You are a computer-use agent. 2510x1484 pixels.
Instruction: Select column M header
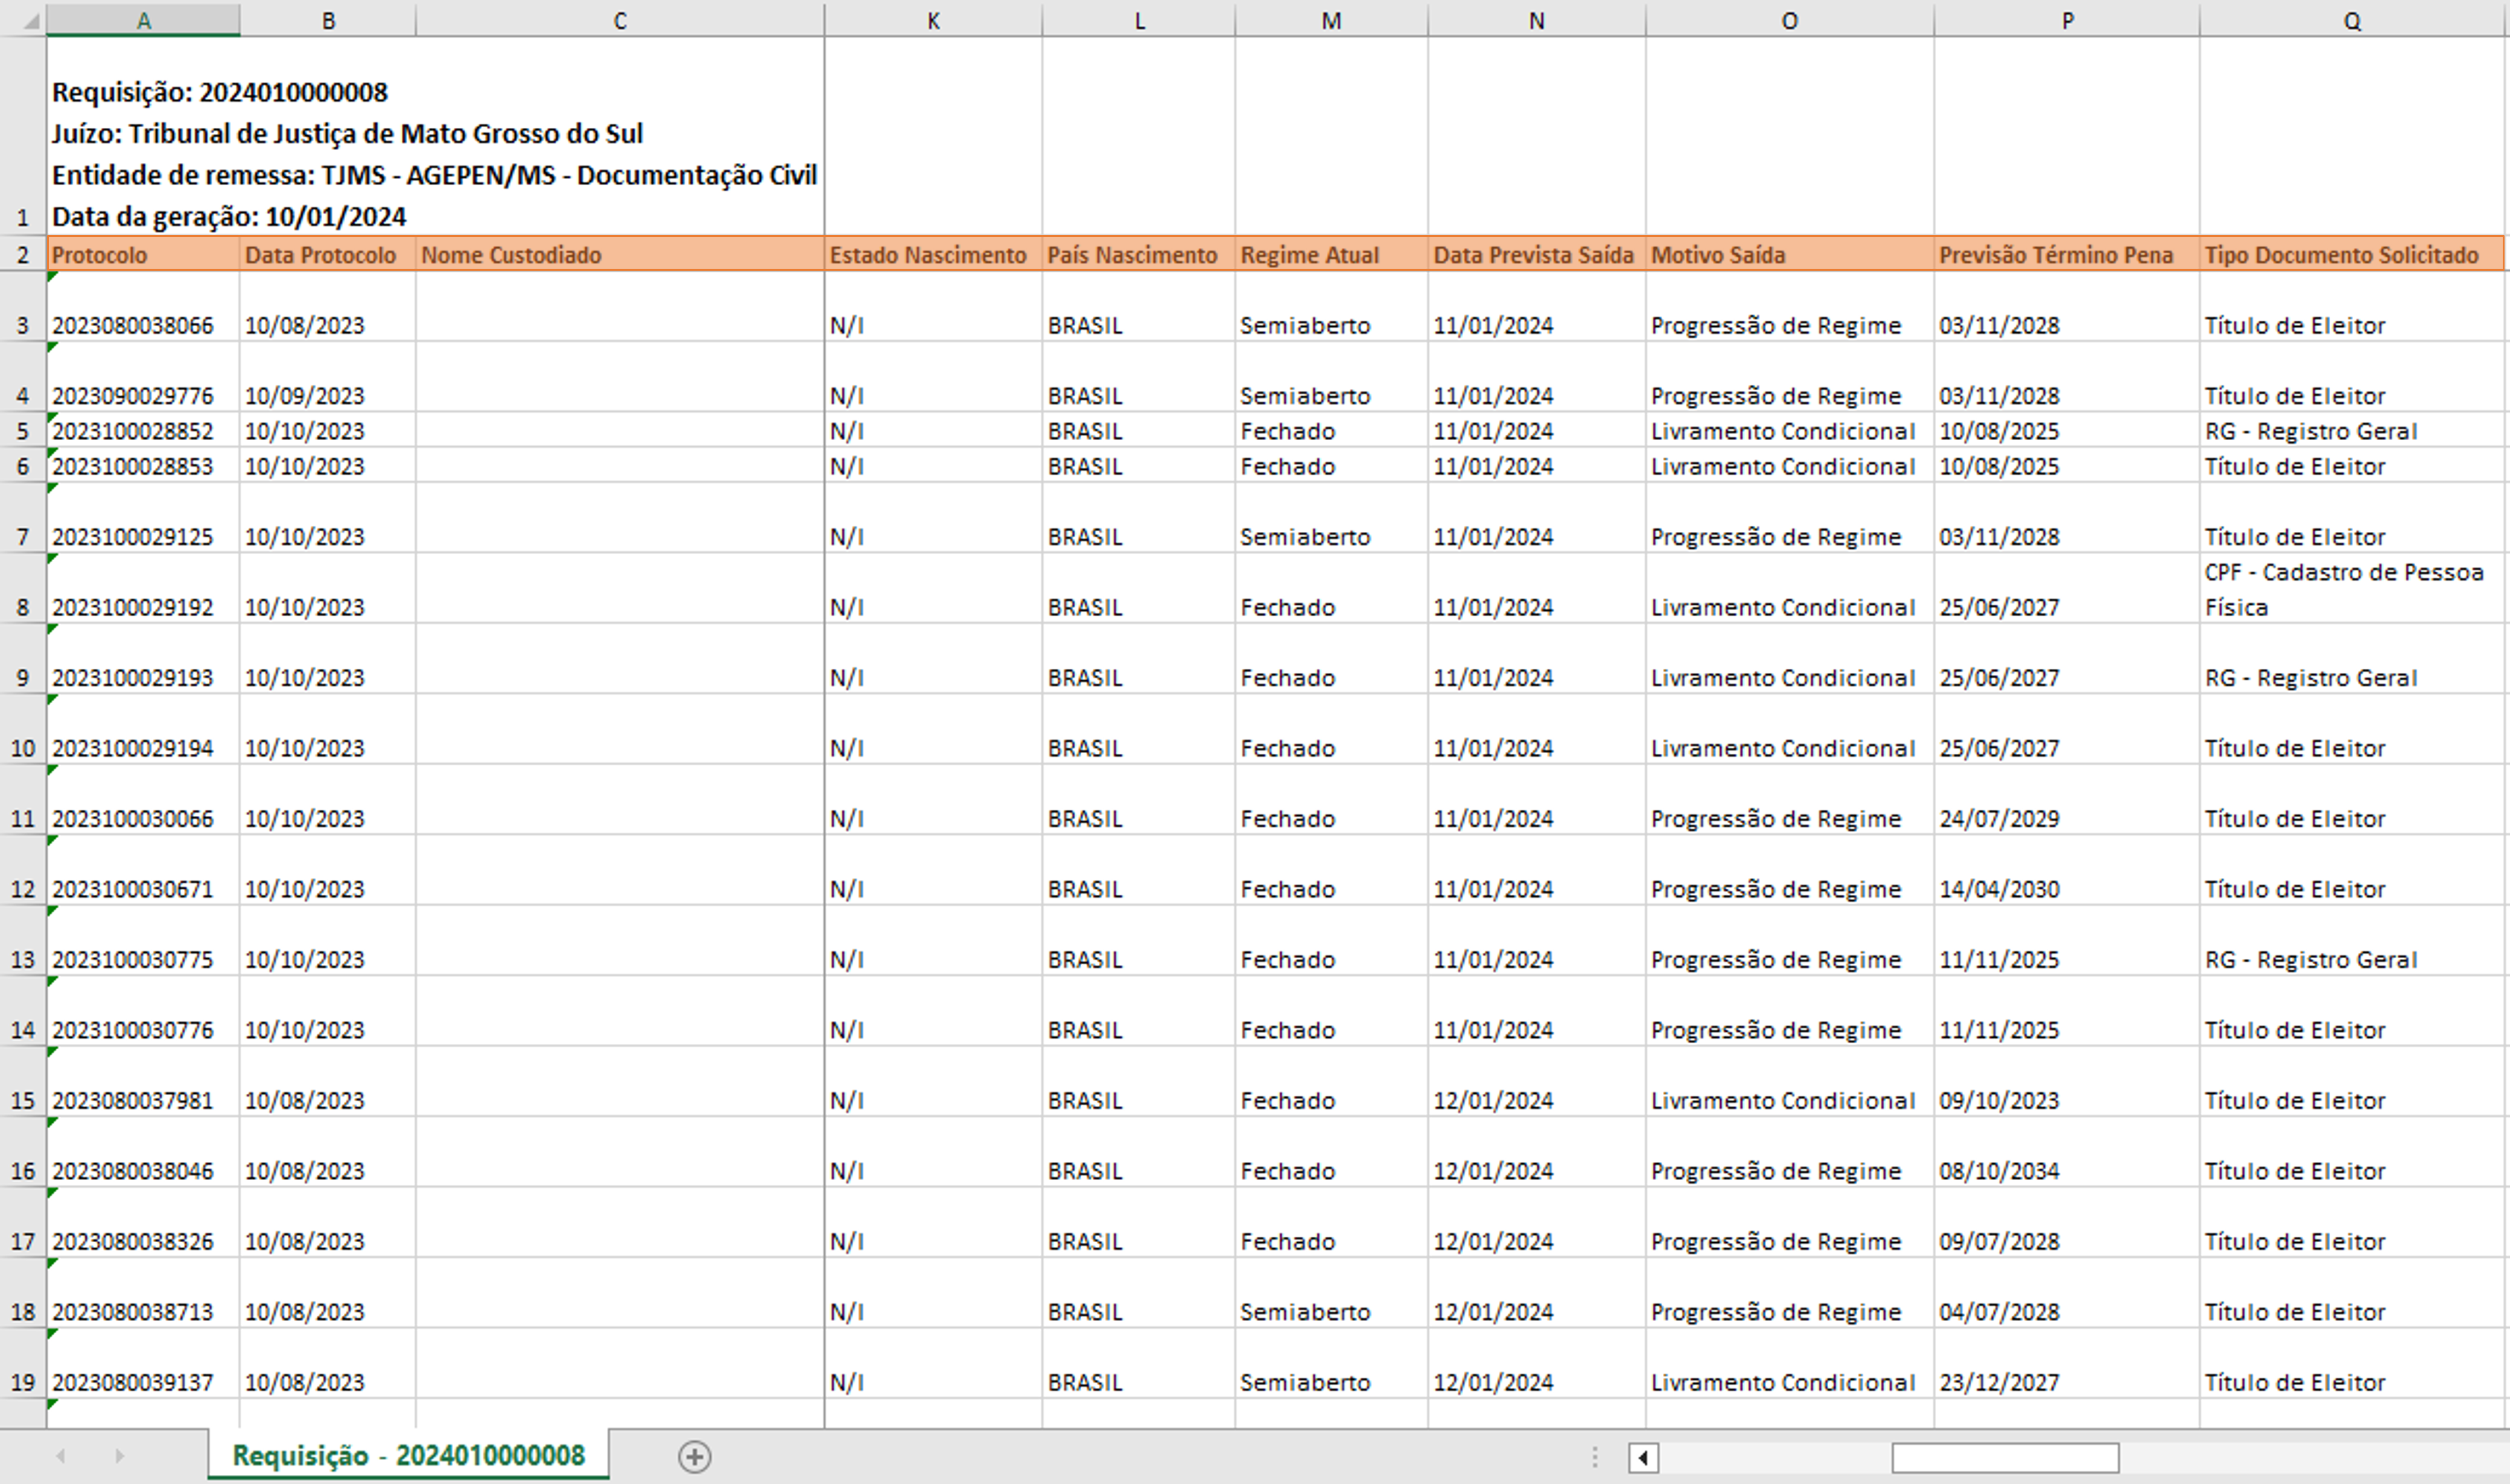pos(1330,21)
